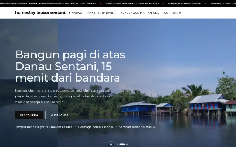Go to the third slide dot

coord(127,144)
